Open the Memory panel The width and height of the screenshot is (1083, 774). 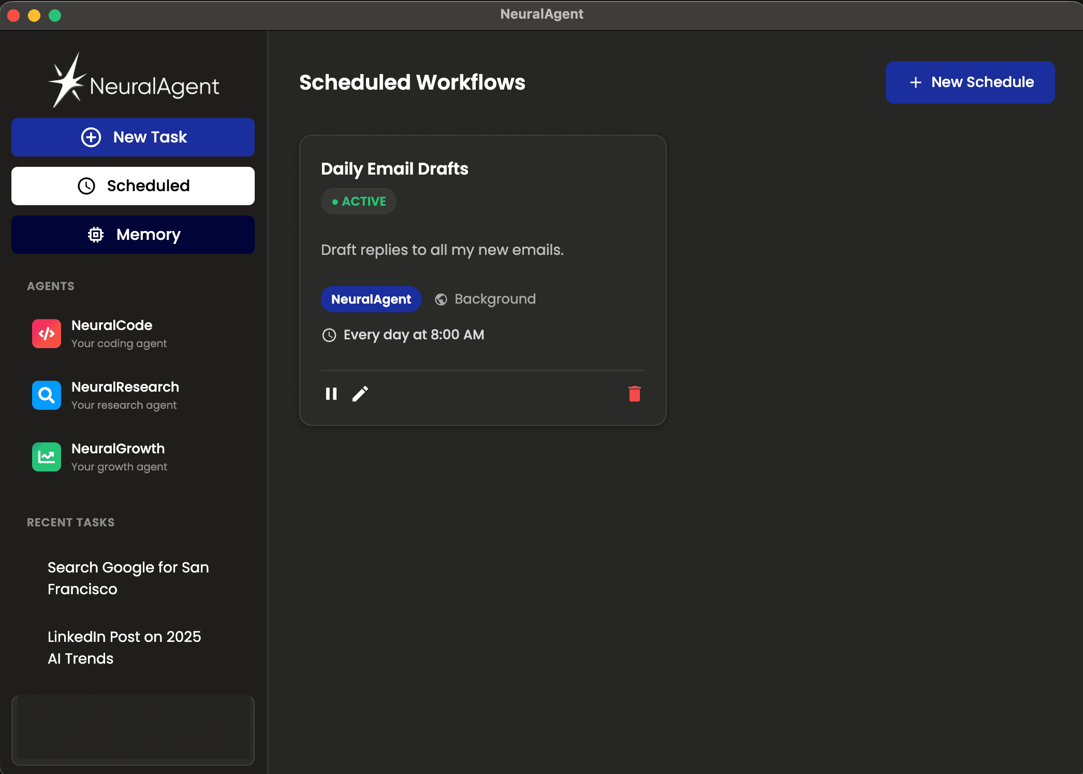click(133, 234)
